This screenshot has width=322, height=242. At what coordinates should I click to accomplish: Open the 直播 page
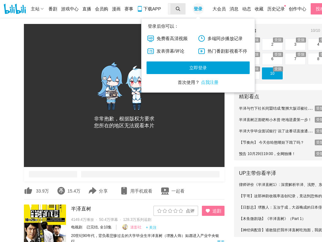click(87, 9)
